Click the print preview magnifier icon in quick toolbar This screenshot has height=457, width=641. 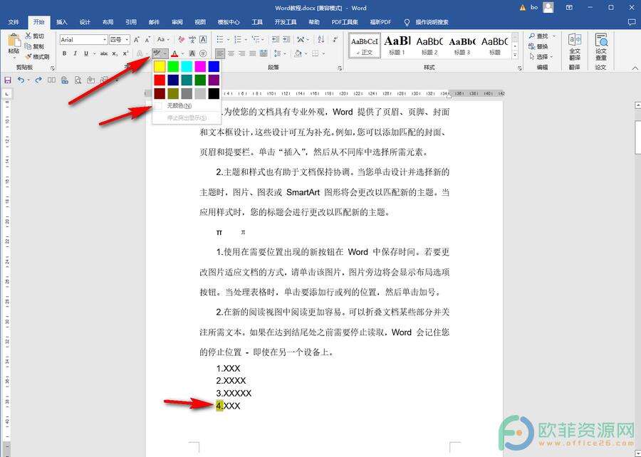(78, 80)
